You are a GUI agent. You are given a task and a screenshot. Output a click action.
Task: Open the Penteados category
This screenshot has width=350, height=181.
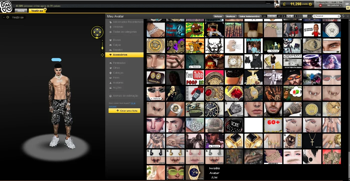click(x=119, y=63)
